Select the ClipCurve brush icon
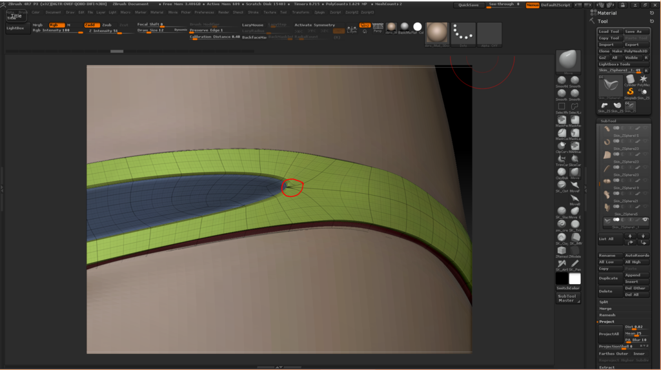 pos(562,147)
